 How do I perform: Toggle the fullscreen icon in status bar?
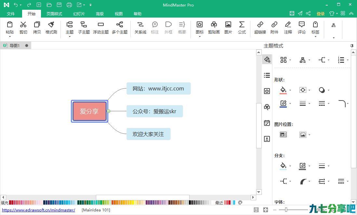(x=265, y=210)
